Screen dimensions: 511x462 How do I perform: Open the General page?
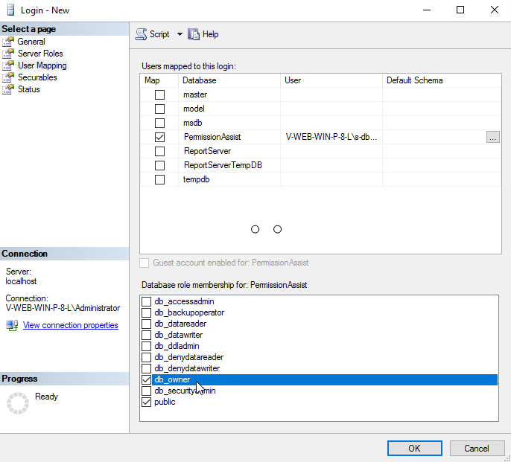(x=31, y=42)
